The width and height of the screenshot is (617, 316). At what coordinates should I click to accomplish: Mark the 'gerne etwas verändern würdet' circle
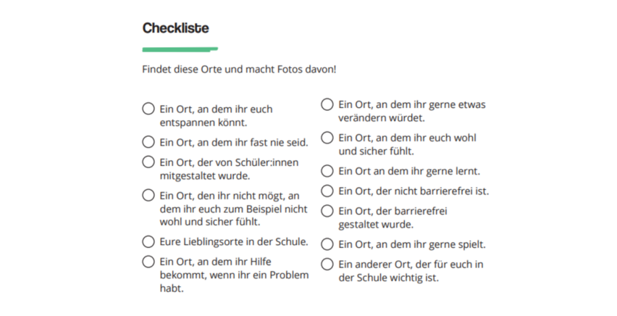click(327, 104)
